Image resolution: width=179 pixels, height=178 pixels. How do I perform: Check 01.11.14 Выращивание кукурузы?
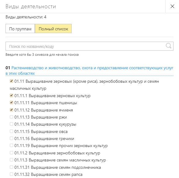pyautogui.click(x=11, y=124)
